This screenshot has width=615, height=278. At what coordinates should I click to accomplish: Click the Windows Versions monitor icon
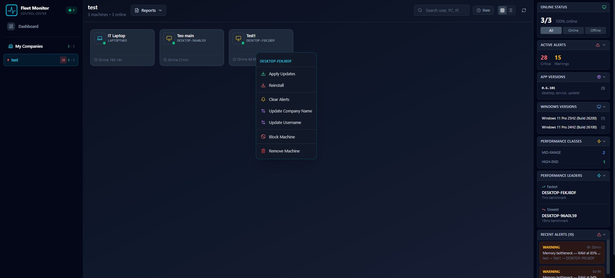tap(599, 107)
